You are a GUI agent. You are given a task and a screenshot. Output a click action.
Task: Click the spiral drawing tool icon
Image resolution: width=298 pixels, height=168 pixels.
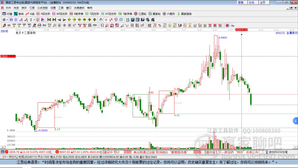point(29,26)
